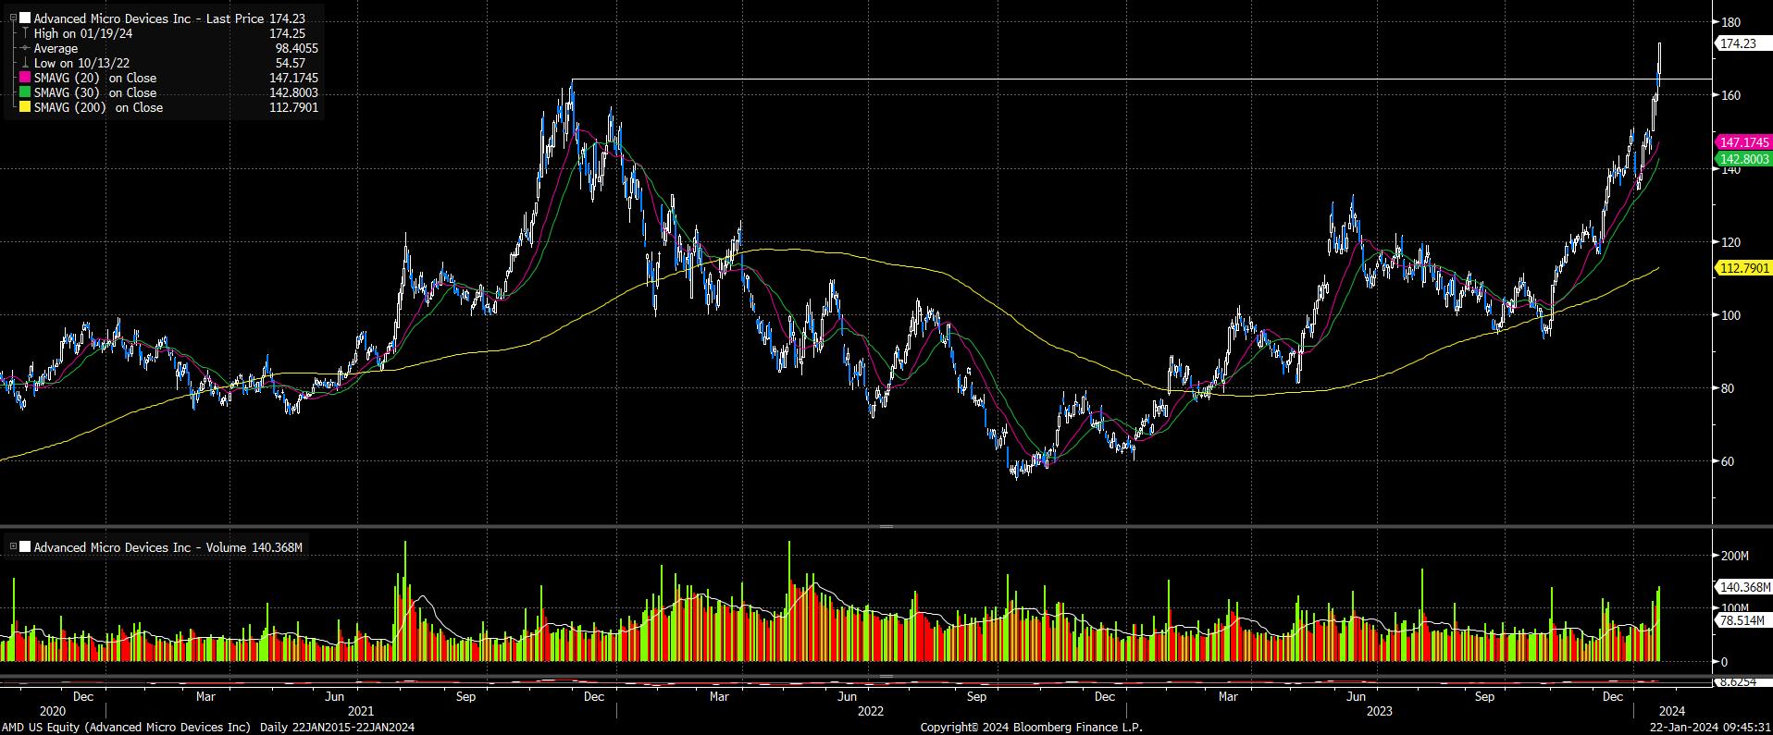The image size is (1773, 735).
Task: Click the 2021 year label on time axis
Action: tap(360, 711)
